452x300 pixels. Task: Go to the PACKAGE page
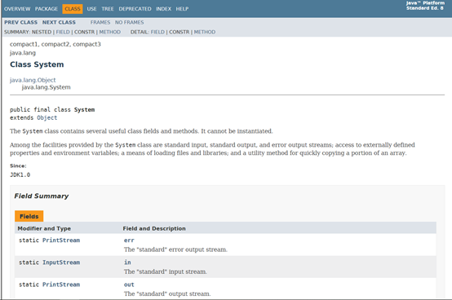(47, 9)
